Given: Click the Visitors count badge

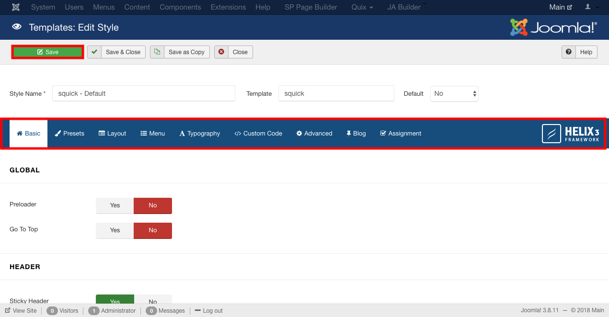Looking at the screenshot, I should coord(52,311).
